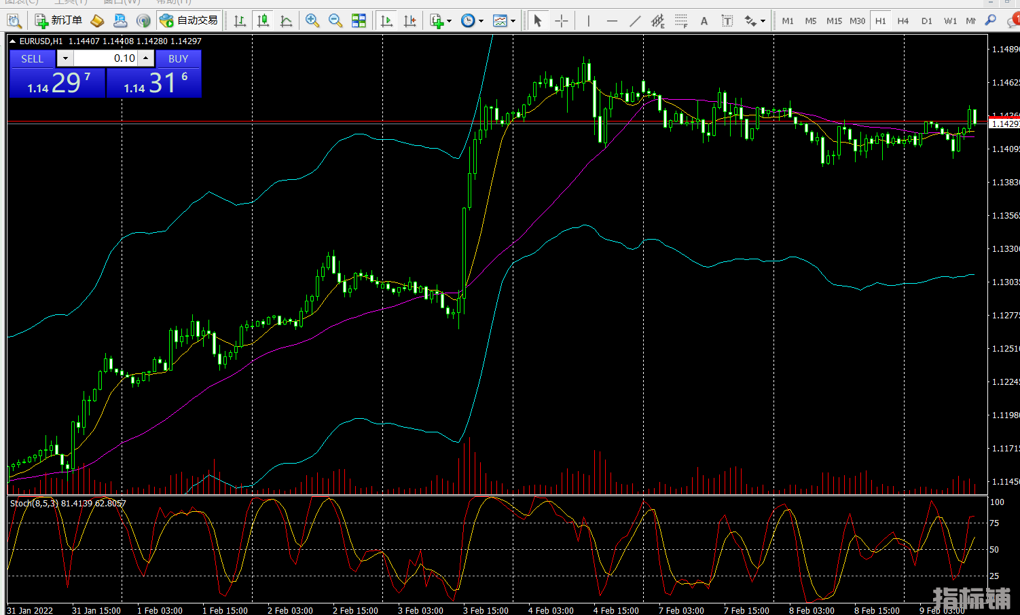This screenshot has height=615, width=1020.
Task: Select the crosshair tool
Action: click(x=561, y=21)
